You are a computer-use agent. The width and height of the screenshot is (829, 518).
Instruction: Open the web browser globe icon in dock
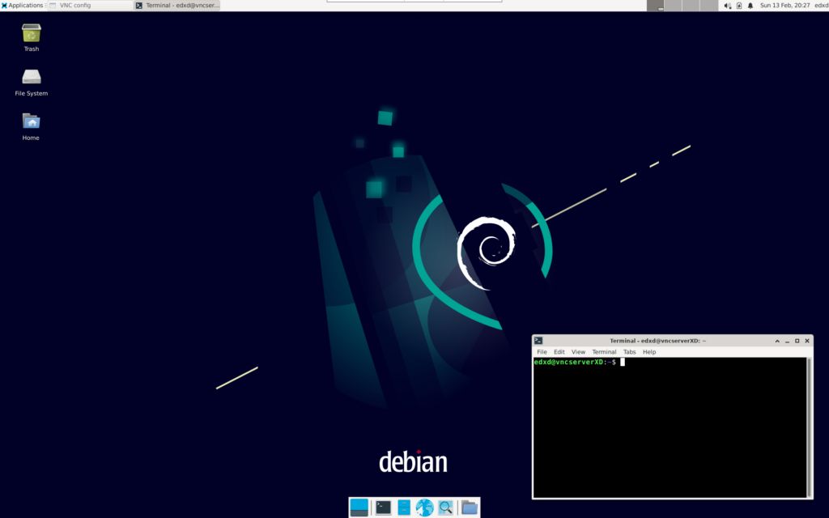click(x=425, y=507)
